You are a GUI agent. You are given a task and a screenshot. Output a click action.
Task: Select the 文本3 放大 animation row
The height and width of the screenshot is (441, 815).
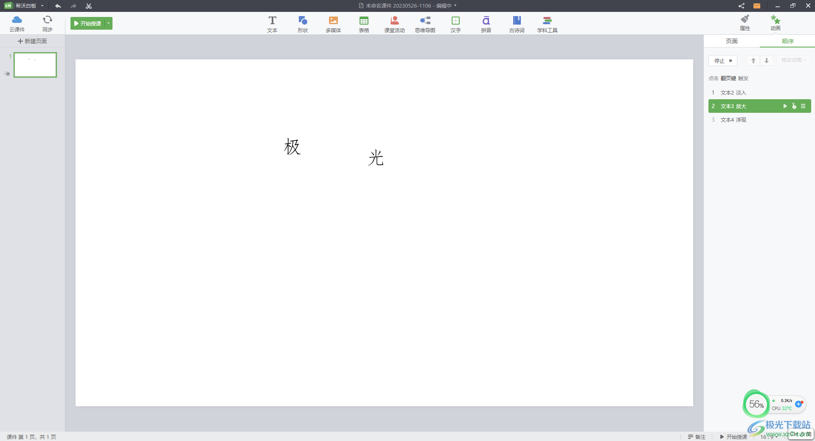760,106
